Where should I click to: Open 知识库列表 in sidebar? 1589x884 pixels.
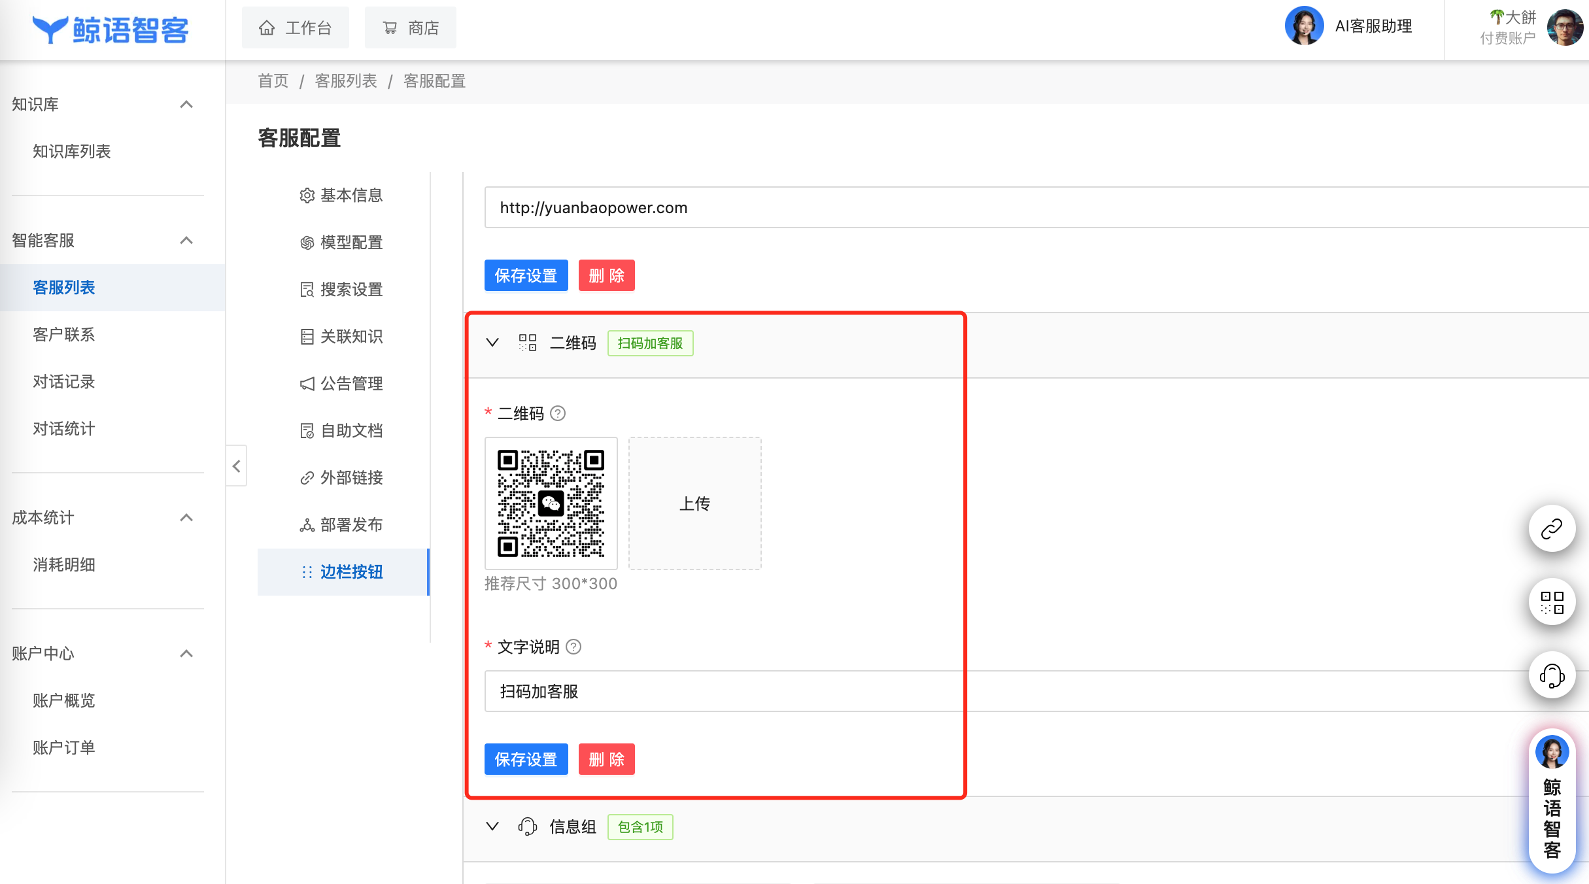(72, 152)
